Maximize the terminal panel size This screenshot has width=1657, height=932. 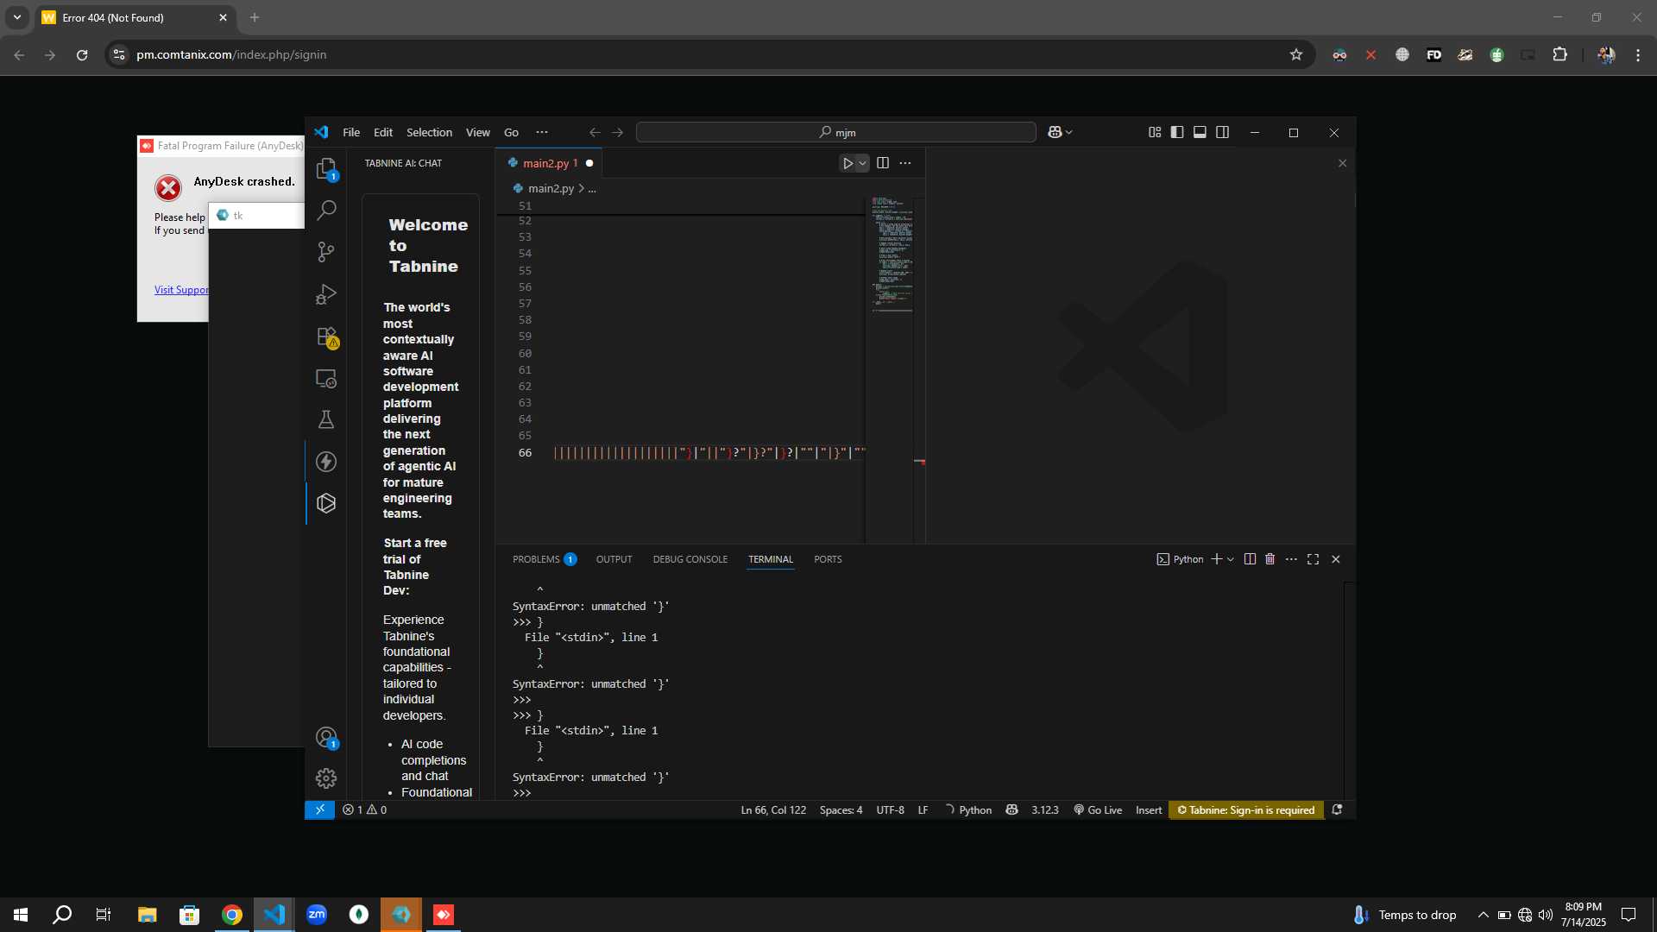[x=1314, y=559]
